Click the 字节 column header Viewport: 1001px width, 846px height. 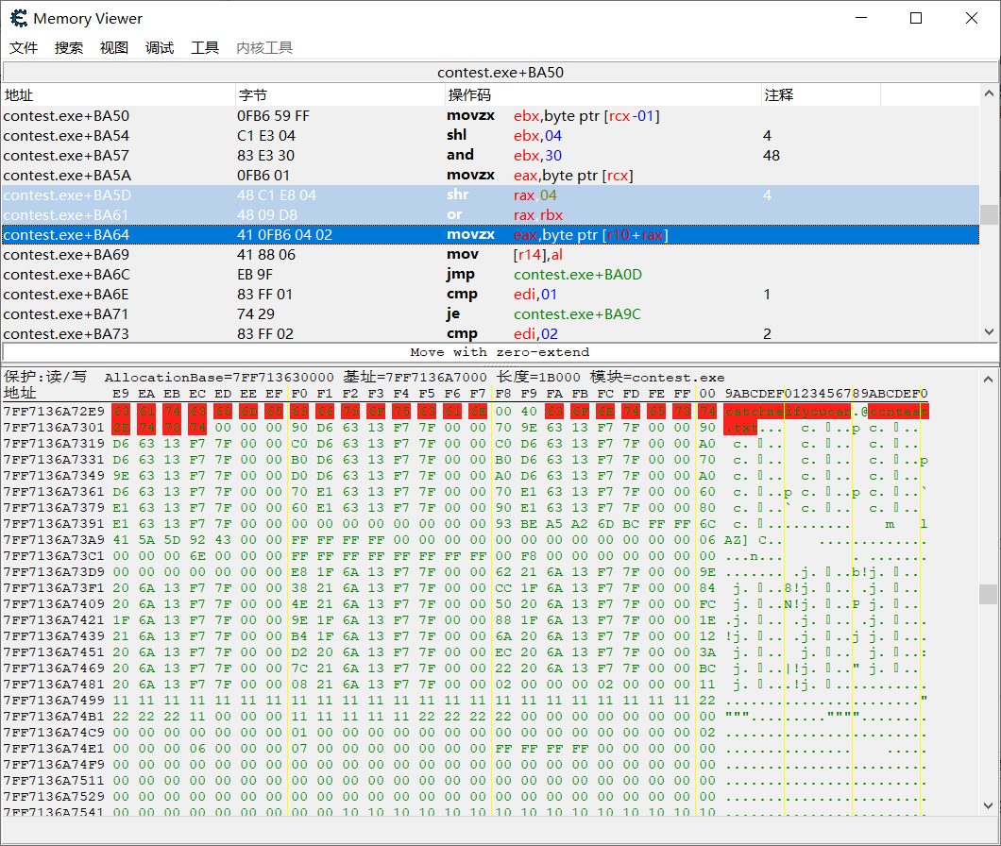coord(340,95)
